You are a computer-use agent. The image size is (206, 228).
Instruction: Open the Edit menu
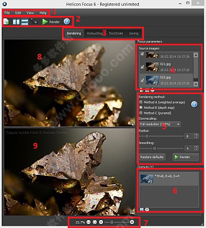tap(18, 13)
